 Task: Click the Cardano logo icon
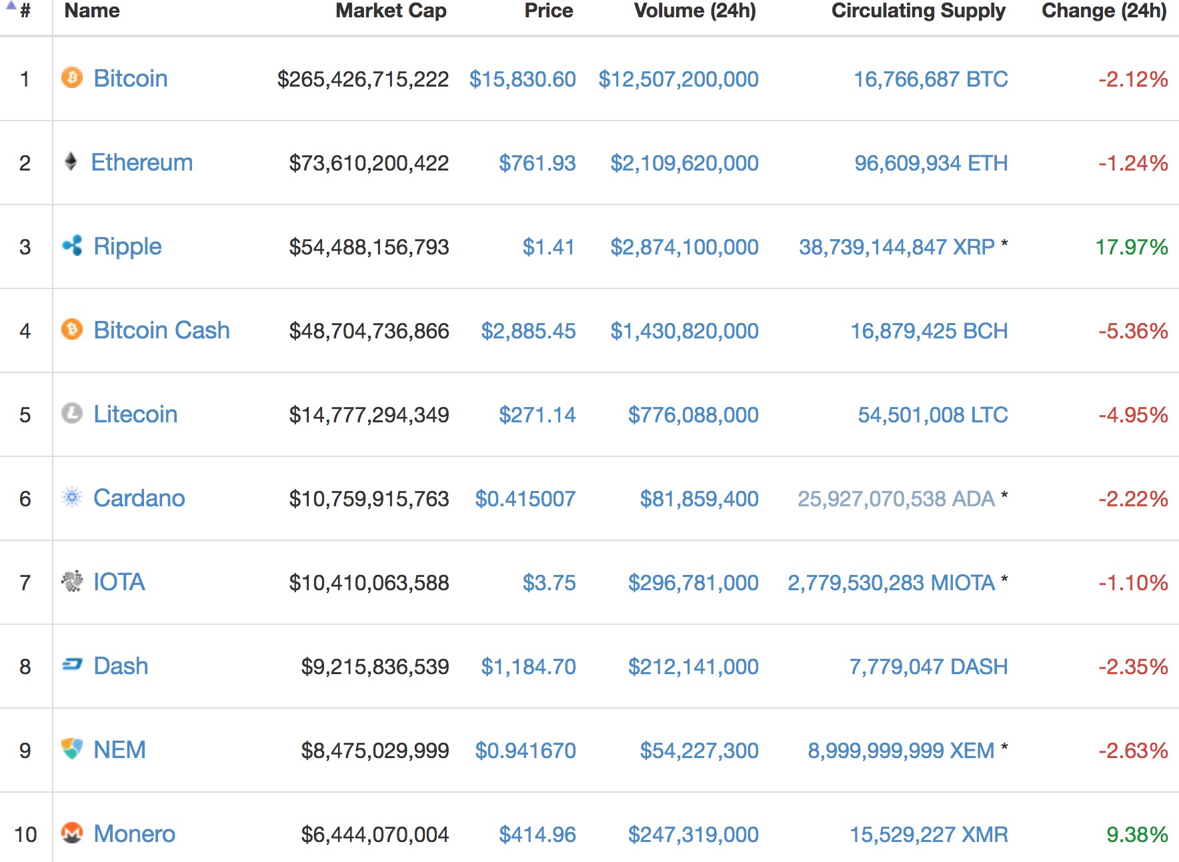[x=72, y=498]
